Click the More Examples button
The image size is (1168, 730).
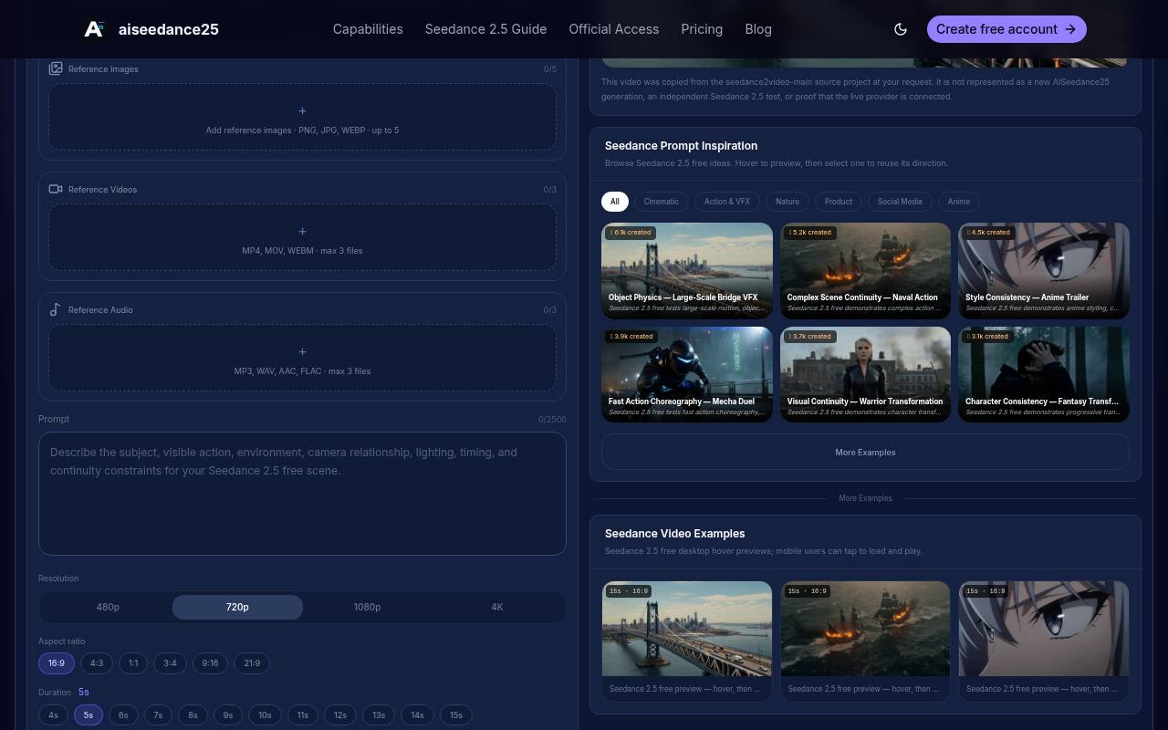[x=865, y=453]
